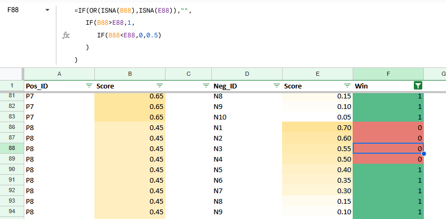Click the active green Win filter icon

[x=418, y=85]
